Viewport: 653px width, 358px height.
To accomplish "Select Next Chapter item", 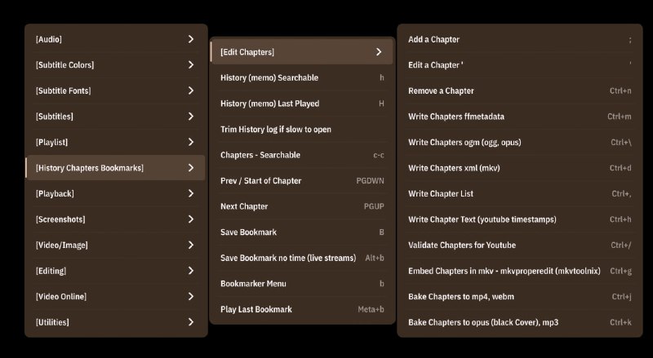I will (302, 206).
